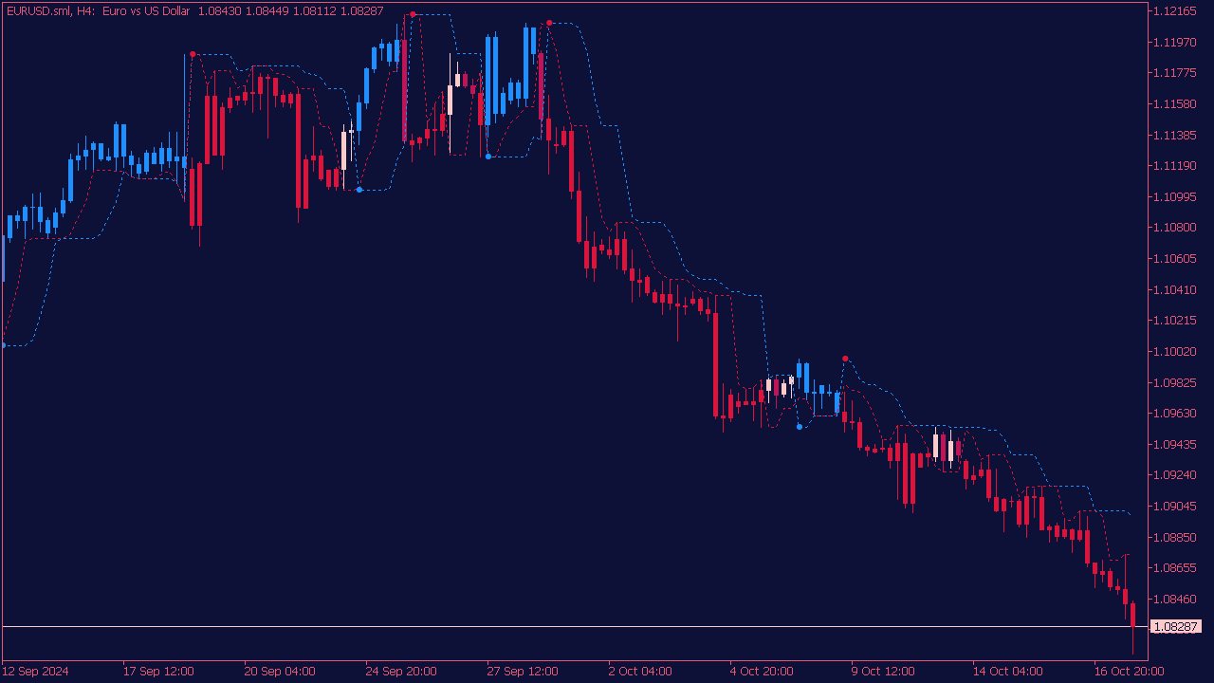Select the 1.09825 price value
The image size is (1214, 683).
(1175, 382)
